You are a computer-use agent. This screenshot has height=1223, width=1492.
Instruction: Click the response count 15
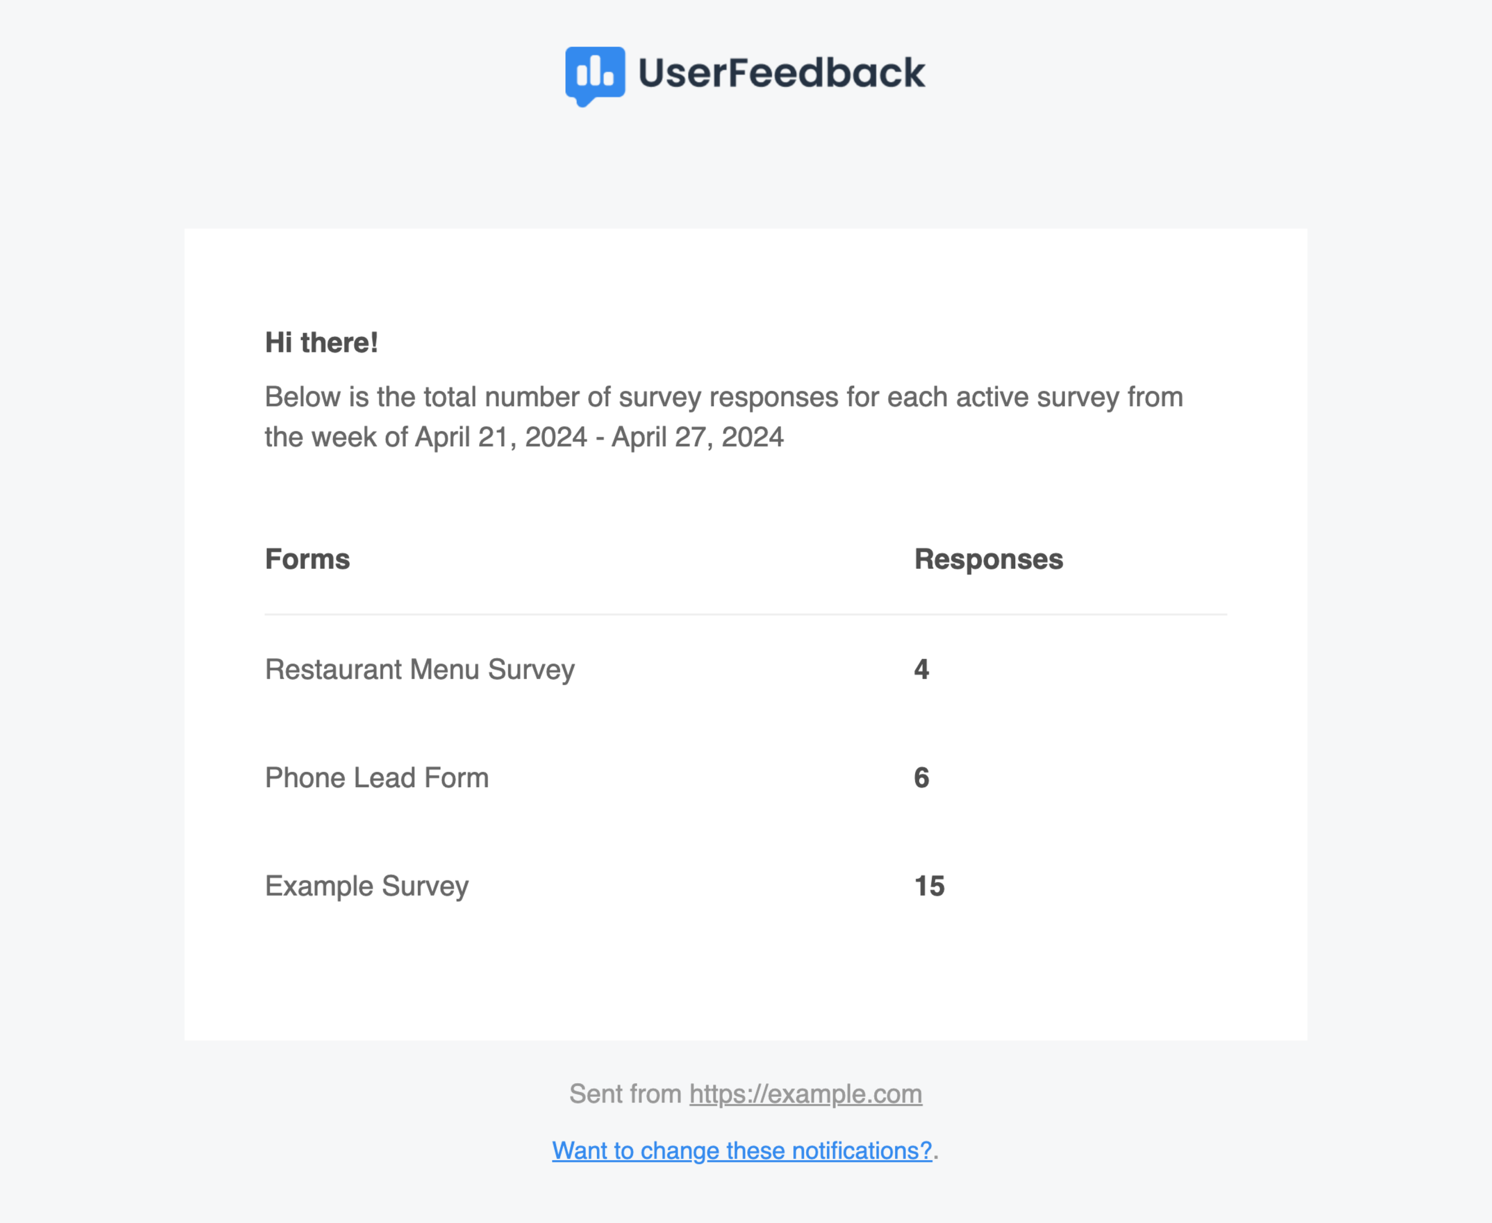click(x=930, y=886)
